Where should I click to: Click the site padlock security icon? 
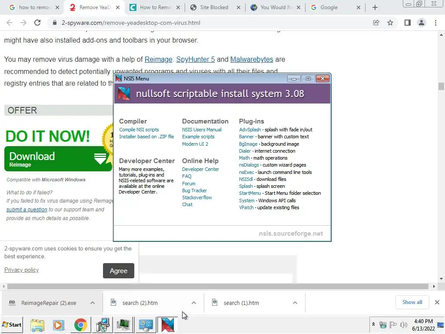pyautogui.click(x=55, y=23)
